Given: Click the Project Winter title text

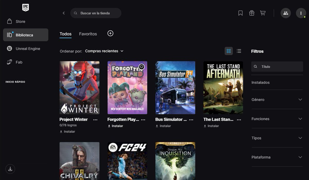Looking at the screenshot, I should pyautogui.click(x=74, y=119).
